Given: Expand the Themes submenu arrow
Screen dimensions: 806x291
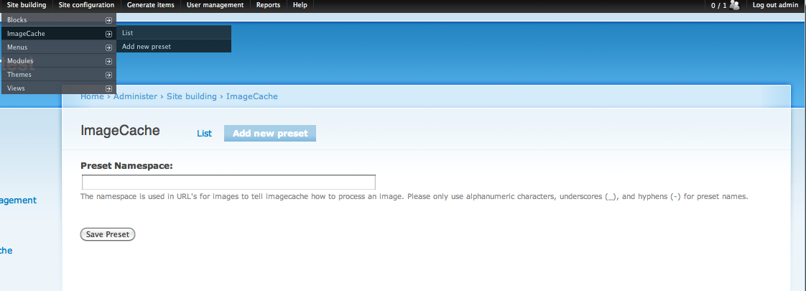Looking at the screenshot, I should point(108,75).
